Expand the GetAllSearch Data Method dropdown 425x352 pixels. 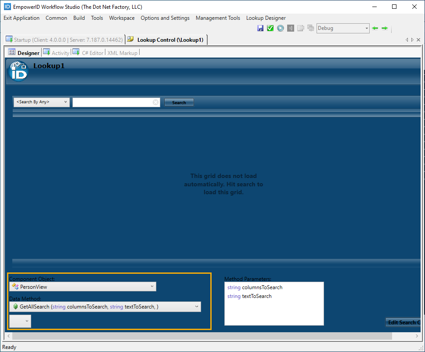(x=196, y=306)
